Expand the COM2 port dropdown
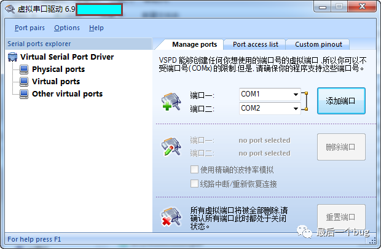The image size is (381, 249). click(296, 108)
